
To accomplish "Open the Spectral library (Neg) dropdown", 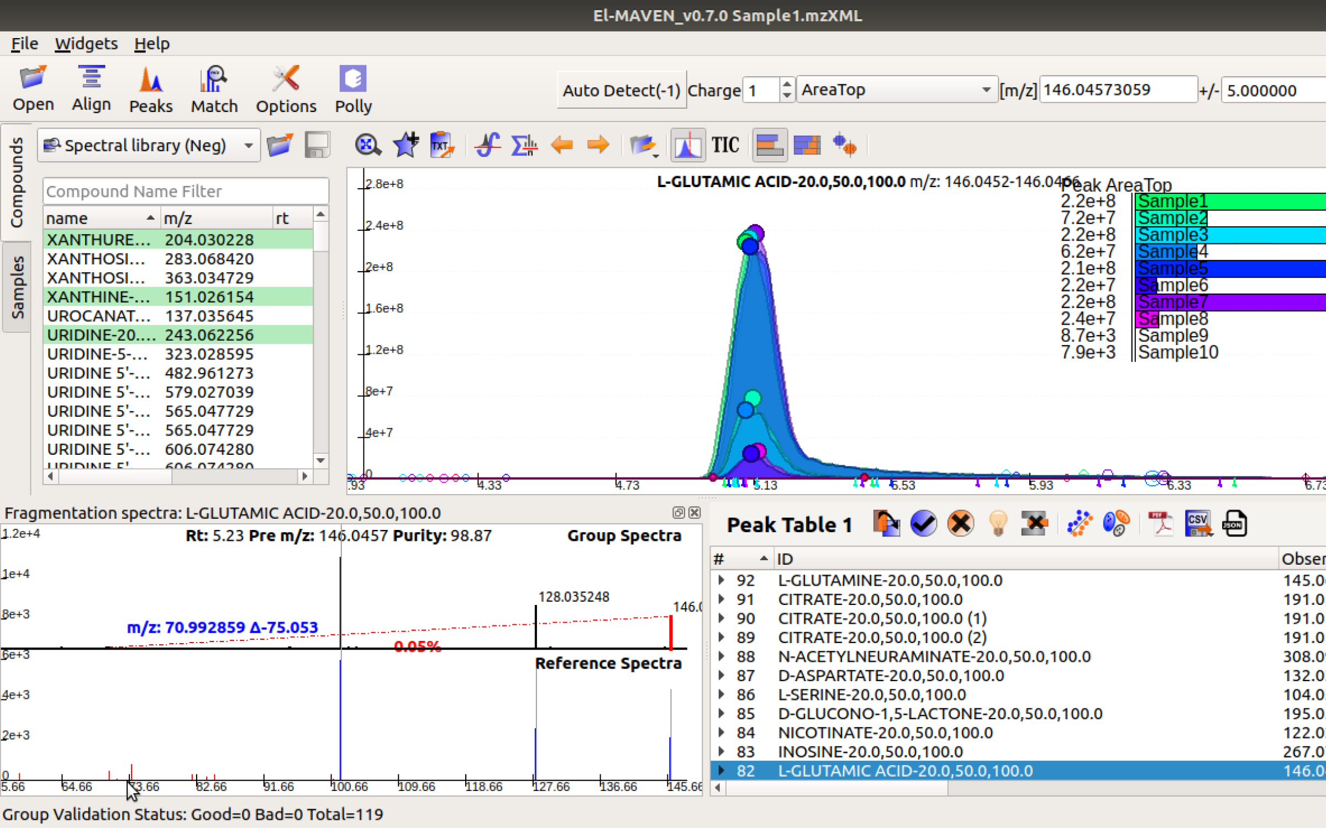I will pyautogui.click(x=148, y=145).
